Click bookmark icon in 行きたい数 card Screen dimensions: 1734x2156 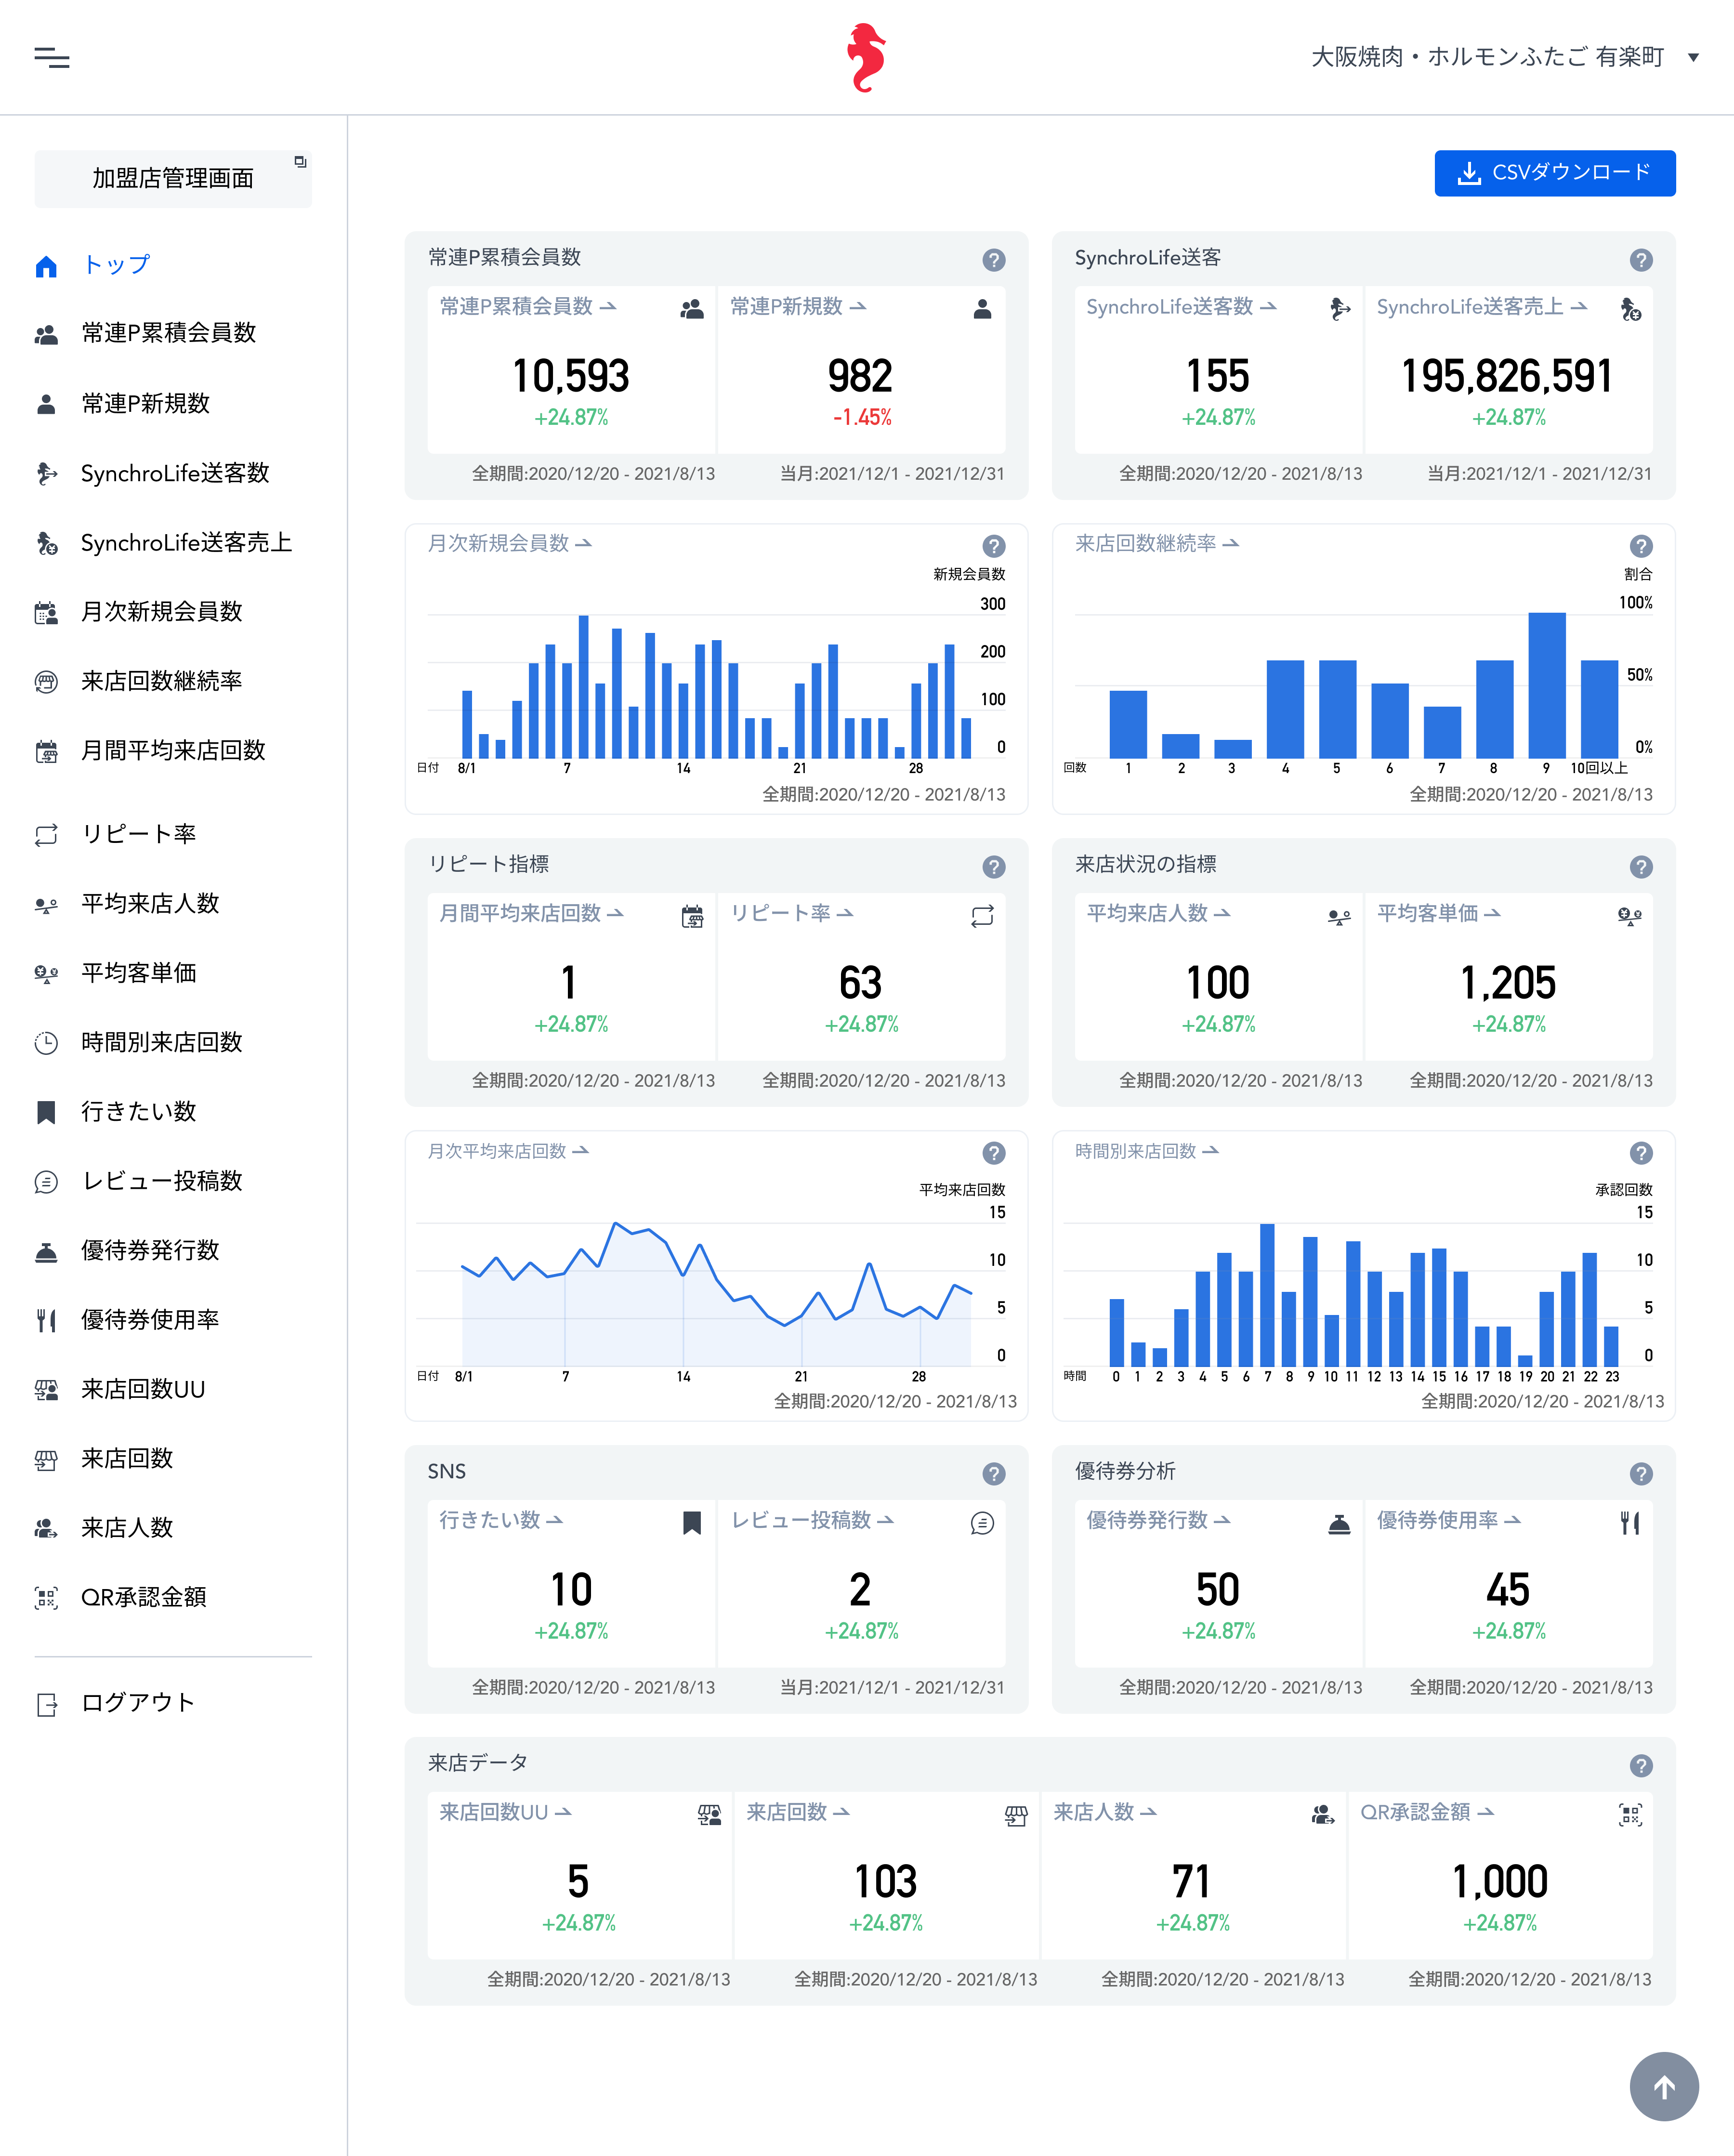[x=691, y=1523]
